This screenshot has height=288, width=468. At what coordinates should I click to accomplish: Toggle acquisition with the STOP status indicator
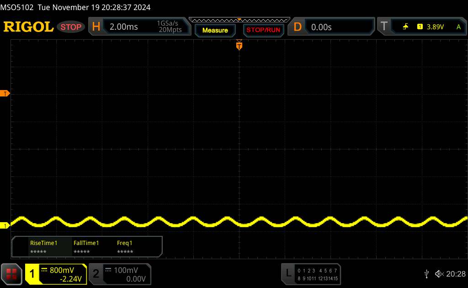tap(71, 27)
